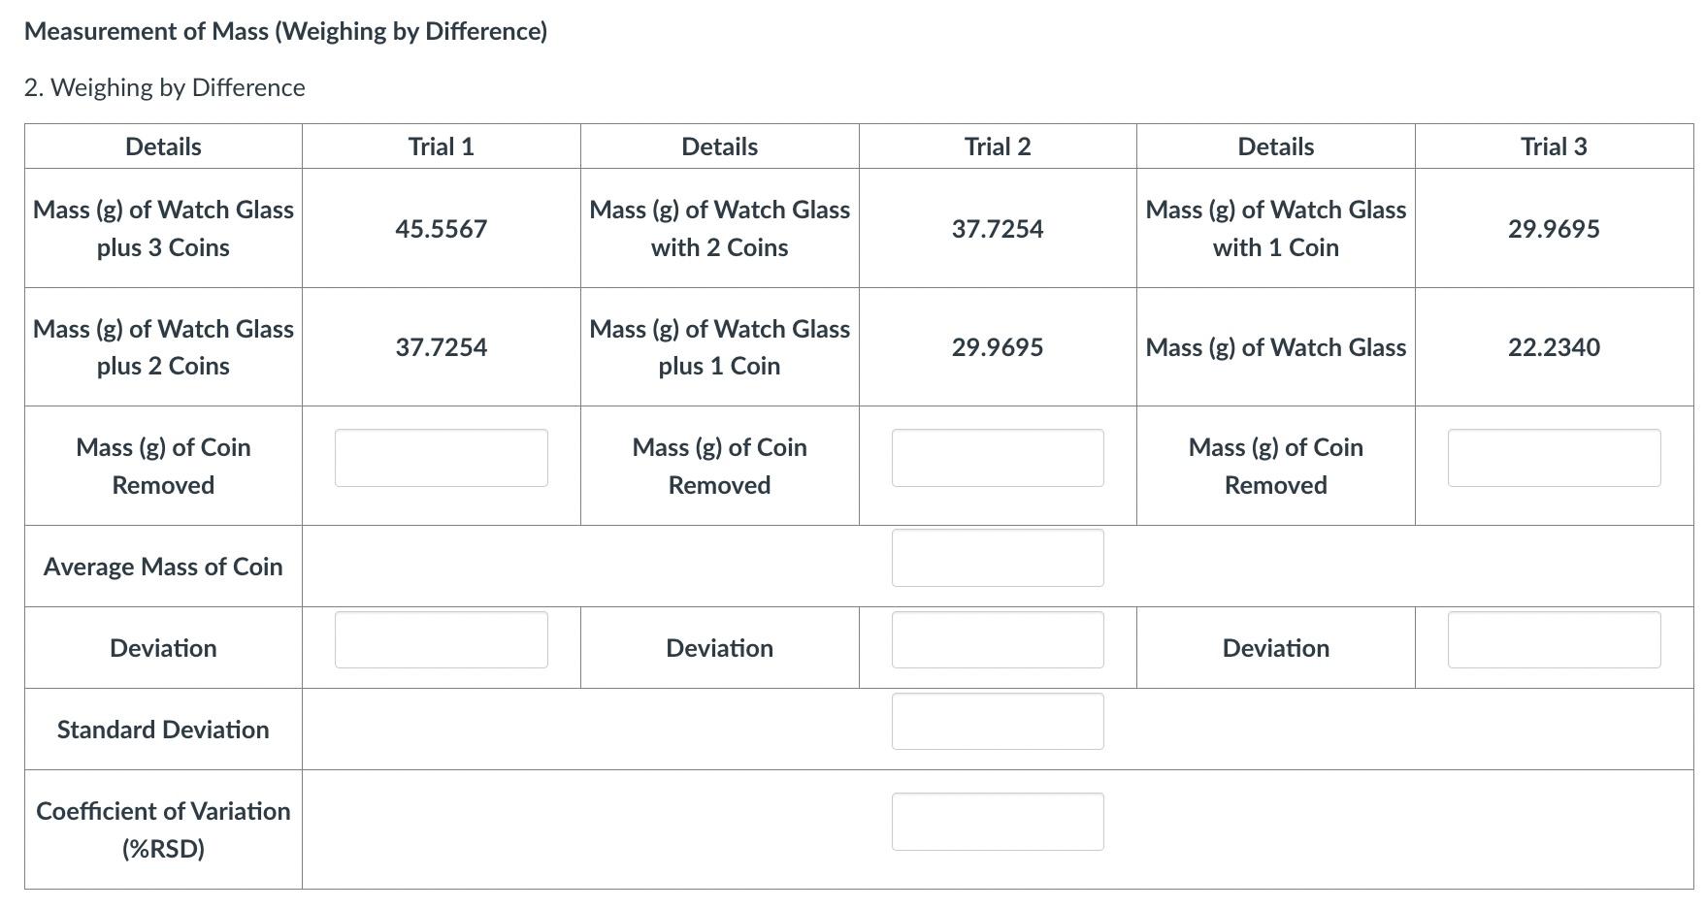The image size is (1706, 909).
Task: Click the value 45.5567 cell
Action: pyautogui.click(x=441, y=229)
